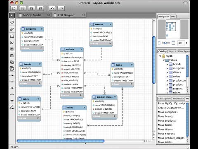Click the products table header icon

63,49
